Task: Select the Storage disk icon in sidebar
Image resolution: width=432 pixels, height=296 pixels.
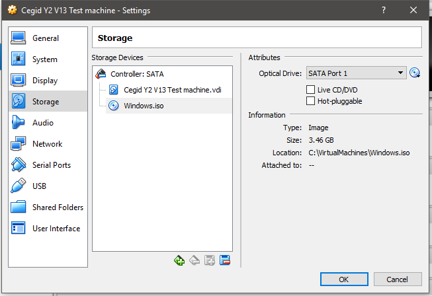Action: point(18,101)
